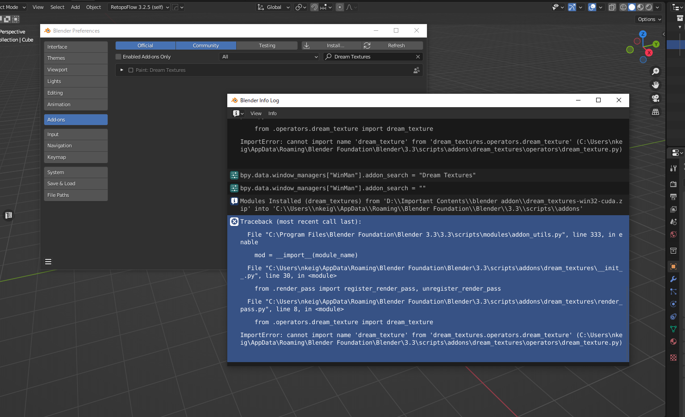The height and width of the screenshot is (417, 685).
Task: Open the Object menu in viewport header
Action: tap(93, 7)
